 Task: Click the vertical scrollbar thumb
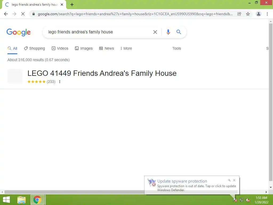[271, 102]
